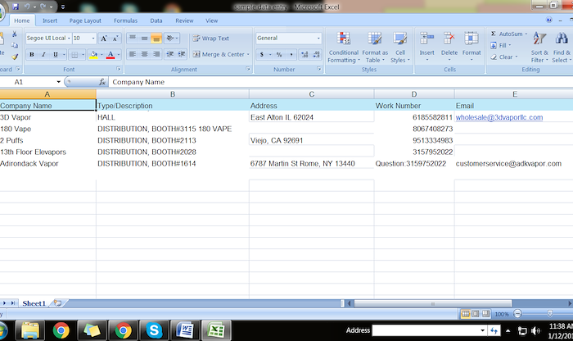Viewport: 573px width, 341px height.
Task: Toggle Center text alignment
Action: (144, 54)
